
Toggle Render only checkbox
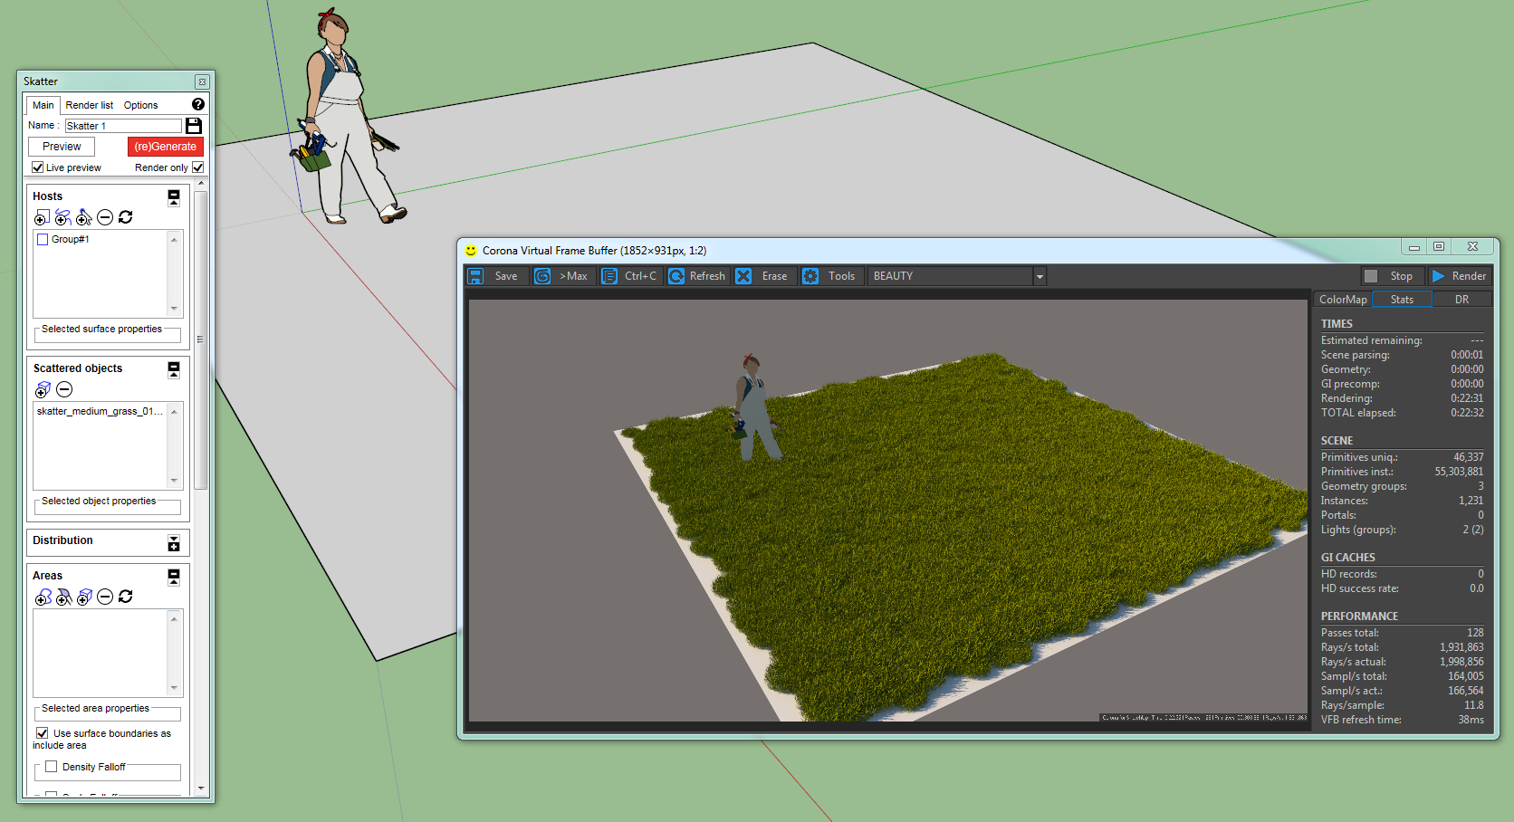(197, 167)
